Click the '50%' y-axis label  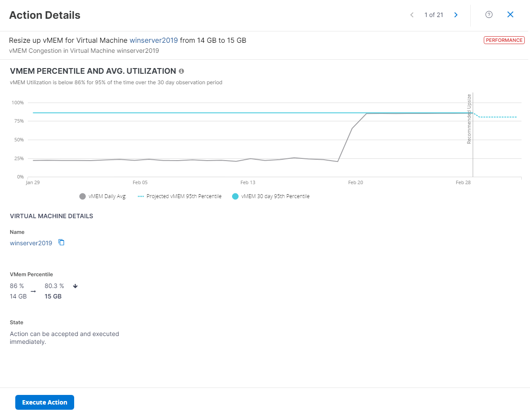click(19, 140)
